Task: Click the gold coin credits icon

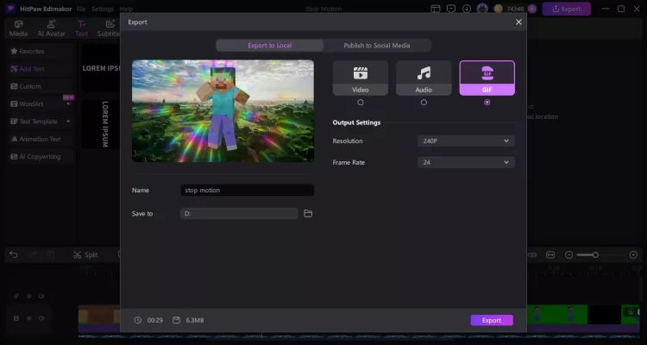Action: [499, 9]
